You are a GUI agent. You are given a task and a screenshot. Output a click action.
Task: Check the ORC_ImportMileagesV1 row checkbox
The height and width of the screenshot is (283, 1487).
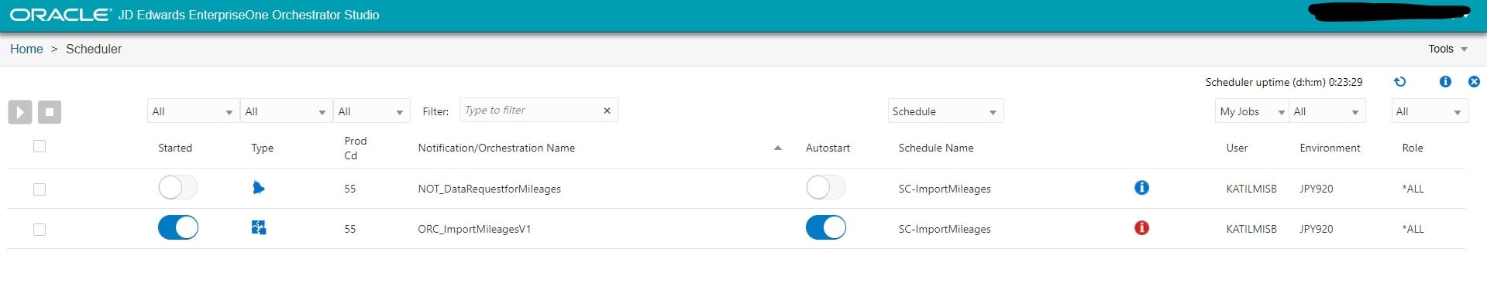(40, 230)
